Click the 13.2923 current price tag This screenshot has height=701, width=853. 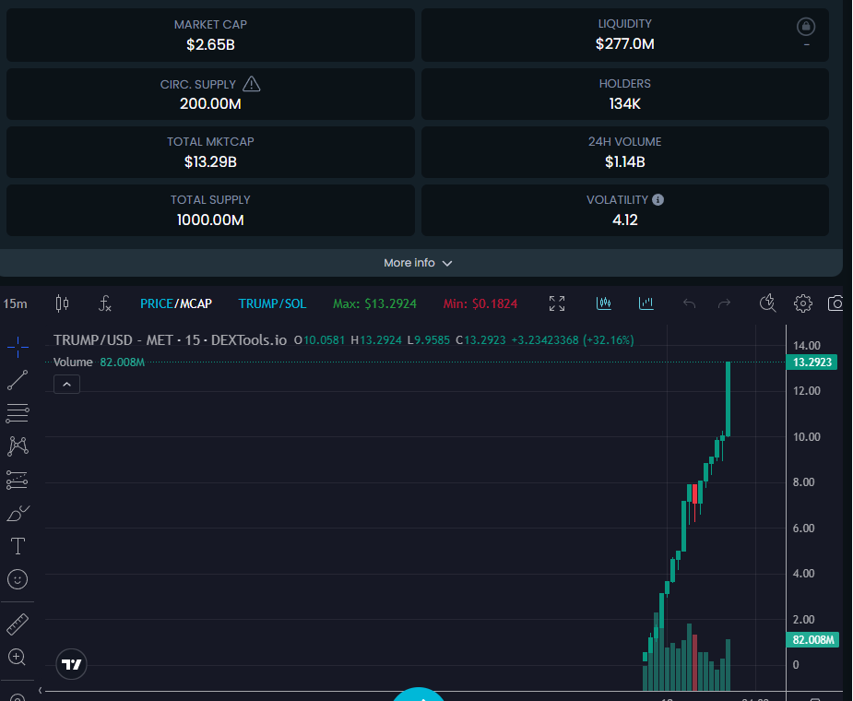click(812, 362)
